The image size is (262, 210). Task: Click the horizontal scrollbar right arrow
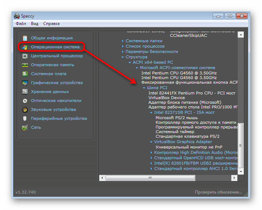tap(234, 178)
